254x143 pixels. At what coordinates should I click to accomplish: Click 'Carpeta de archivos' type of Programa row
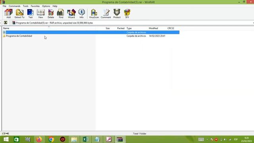tap(136, 36)
